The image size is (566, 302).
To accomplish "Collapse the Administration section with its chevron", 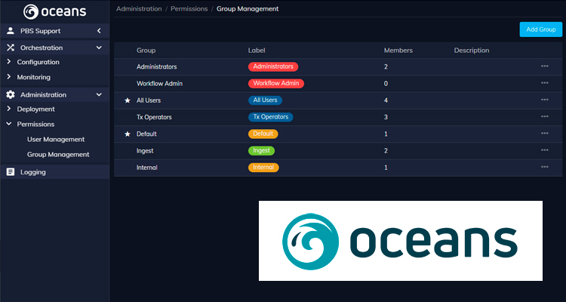I will tap(99, 94).
